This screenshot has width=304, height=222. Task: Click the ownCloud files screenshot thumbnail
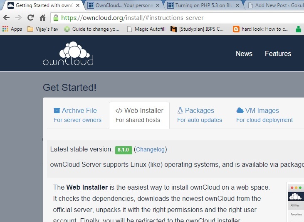click(x=295, y=202)
